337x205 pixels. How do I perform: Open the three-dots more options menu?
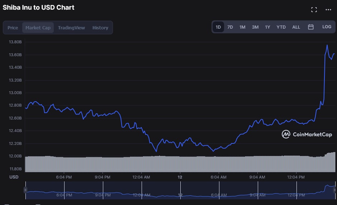click(328, 10)
